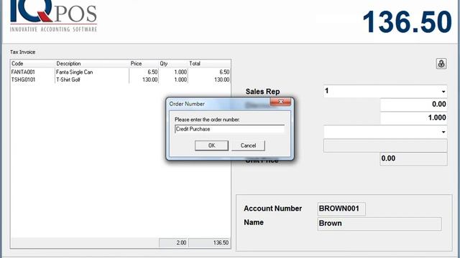Select the Account Number field BROWN001
Image resolution: width=460 pixels, height=258 pixels.
pyautogui.click(x=341, y=209)
